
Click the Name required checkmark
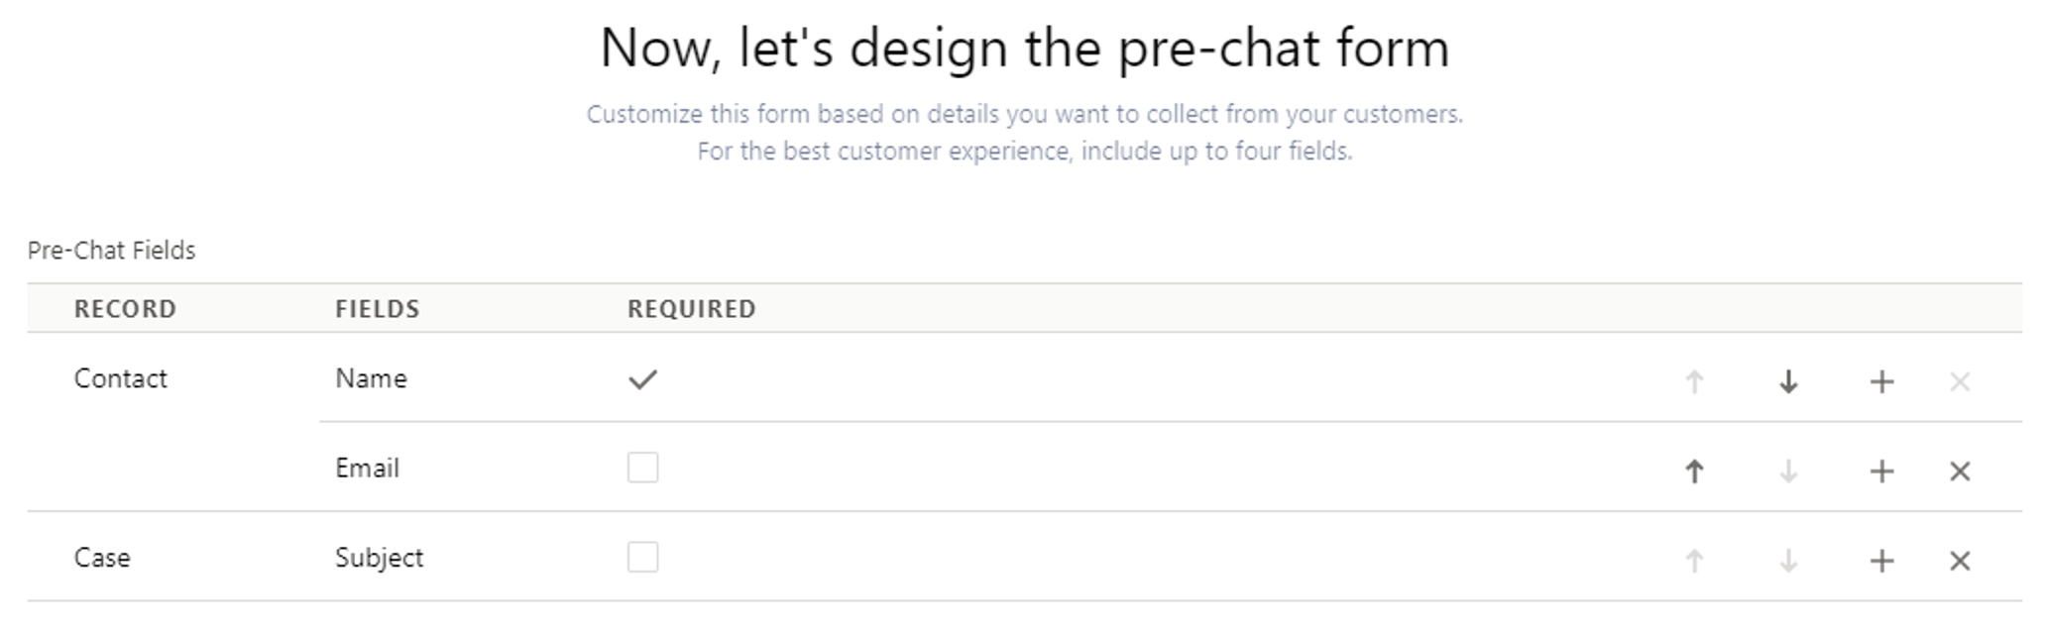point(642,379)
